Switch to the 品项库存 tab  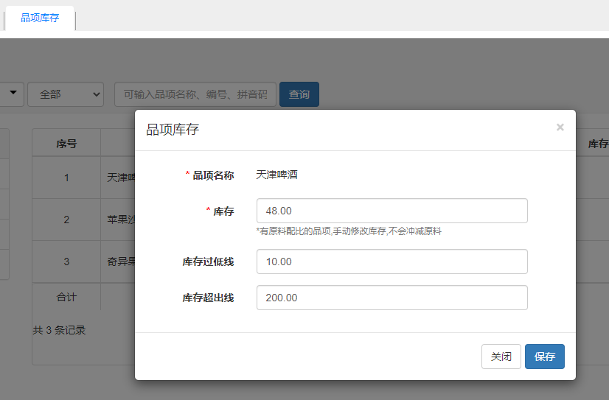point(40,18)
